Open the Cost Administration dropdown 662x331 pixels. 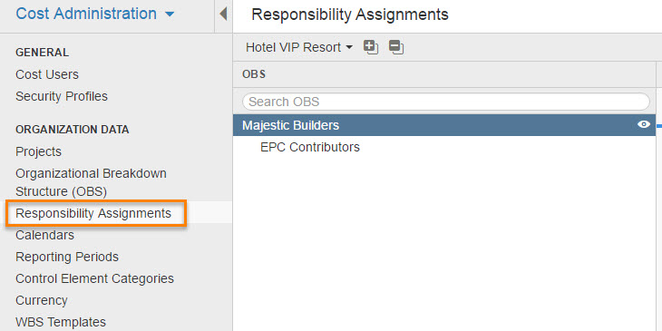click(94, 14)
